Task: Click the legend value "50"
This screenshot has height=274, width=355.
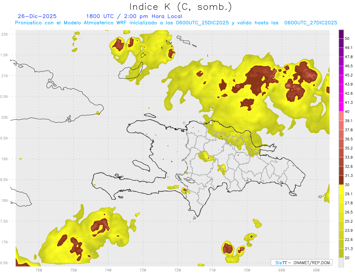Action: [x=347, y=38]
